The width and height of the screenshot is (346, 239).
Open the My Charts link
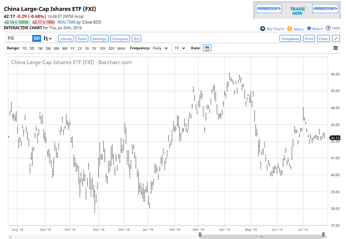275,29
